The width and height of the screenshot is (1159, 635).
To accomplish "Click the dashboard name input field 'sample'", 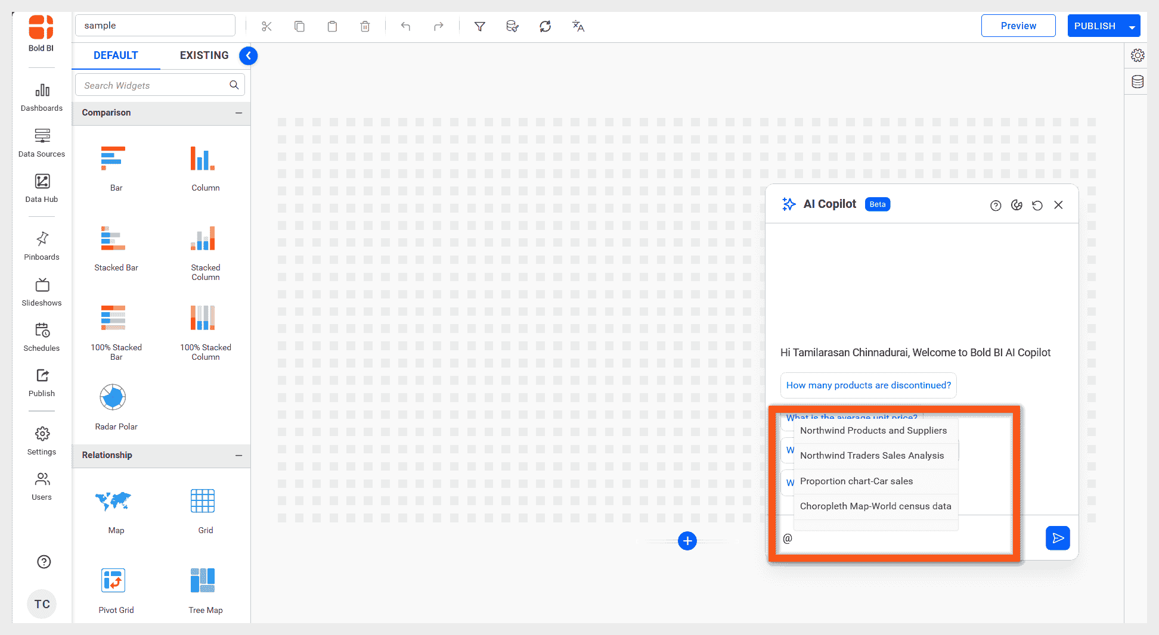I will 155,25.
